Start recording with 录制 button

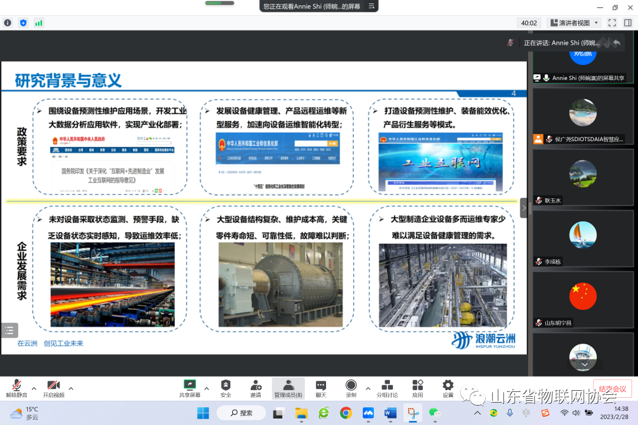coord(351,388)
